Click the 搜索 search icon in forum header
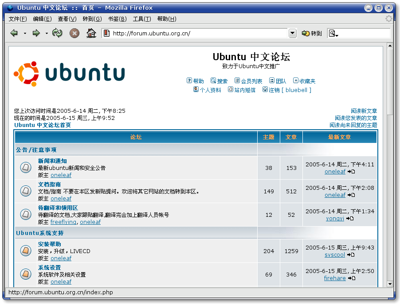The width and height of the screenshot is (400, 304). point(213,81)
